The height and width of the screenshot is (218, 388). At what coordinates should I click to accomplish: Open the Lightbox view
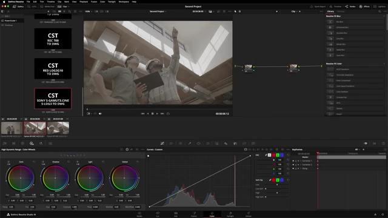[380, 7]
